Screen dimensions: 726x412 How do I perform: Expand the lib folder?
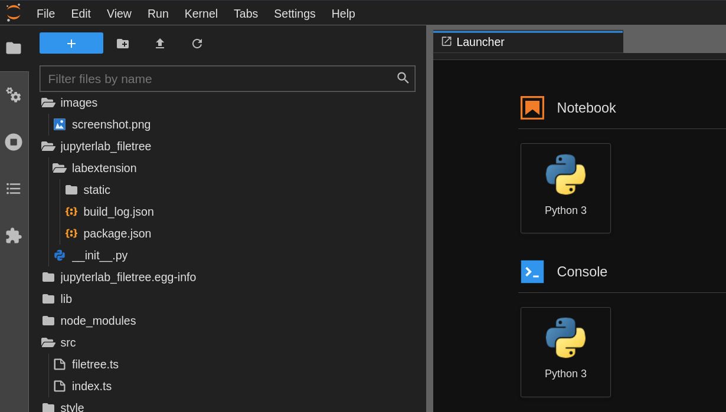click(x=67, y=299)
